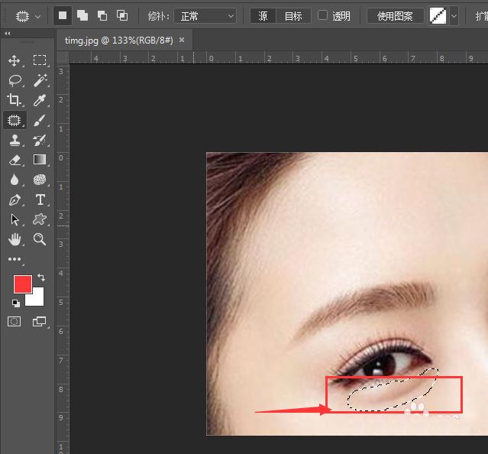Select the Custom Shape tool
This screenshot has width=488, height=454.
pos(40,219)
